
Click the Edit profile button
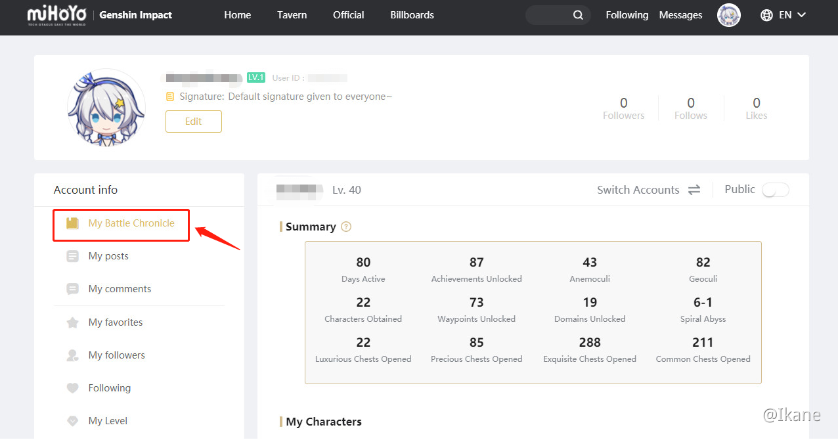pyautogui.click(x=193, y=121)
